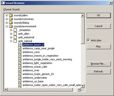Click the sounds/environment folder icon
The width and height of the screenshot is (114, 96).
point(11,26)
